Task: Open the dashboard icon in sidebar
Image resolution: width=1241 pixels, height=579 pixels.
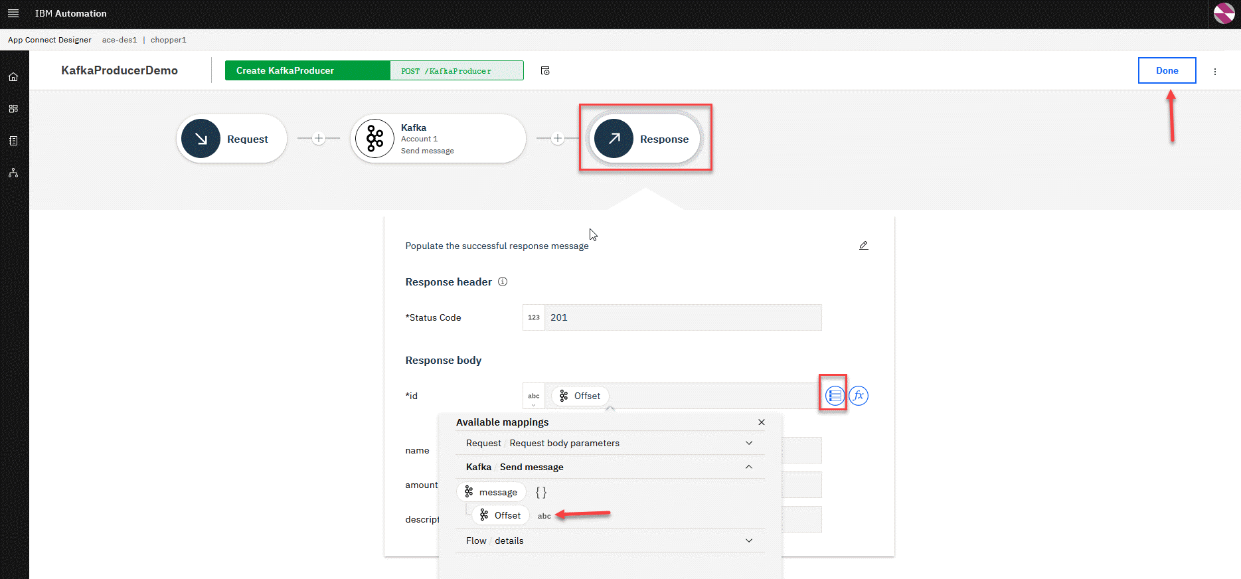Action: click(13, 109)
